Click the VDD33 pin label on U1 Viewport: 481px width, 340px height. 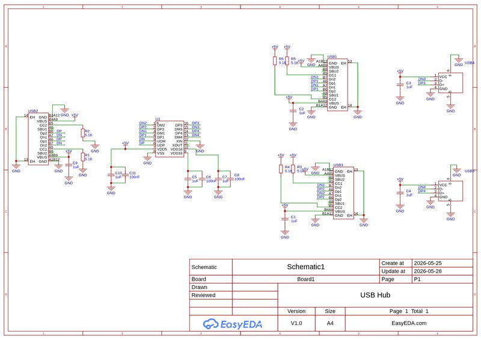click(176, 153)
